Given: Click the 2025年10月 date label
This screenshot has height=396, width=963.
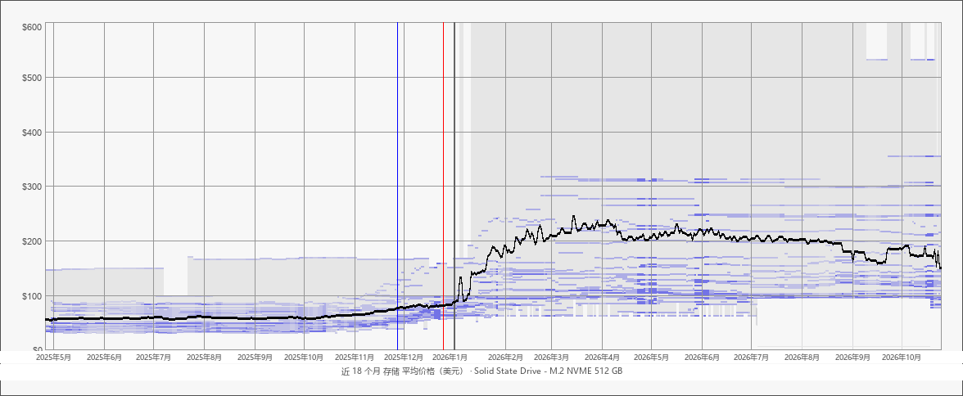Looking at the screenshot, I should [x=305, y=357].
